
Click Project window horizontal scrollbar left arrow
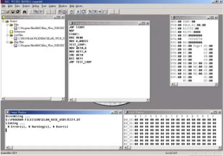tap(3, 99)
